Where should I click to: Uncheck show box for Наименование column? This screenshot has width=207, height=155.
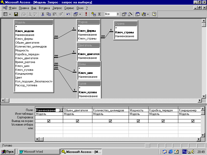pos(49,121)
